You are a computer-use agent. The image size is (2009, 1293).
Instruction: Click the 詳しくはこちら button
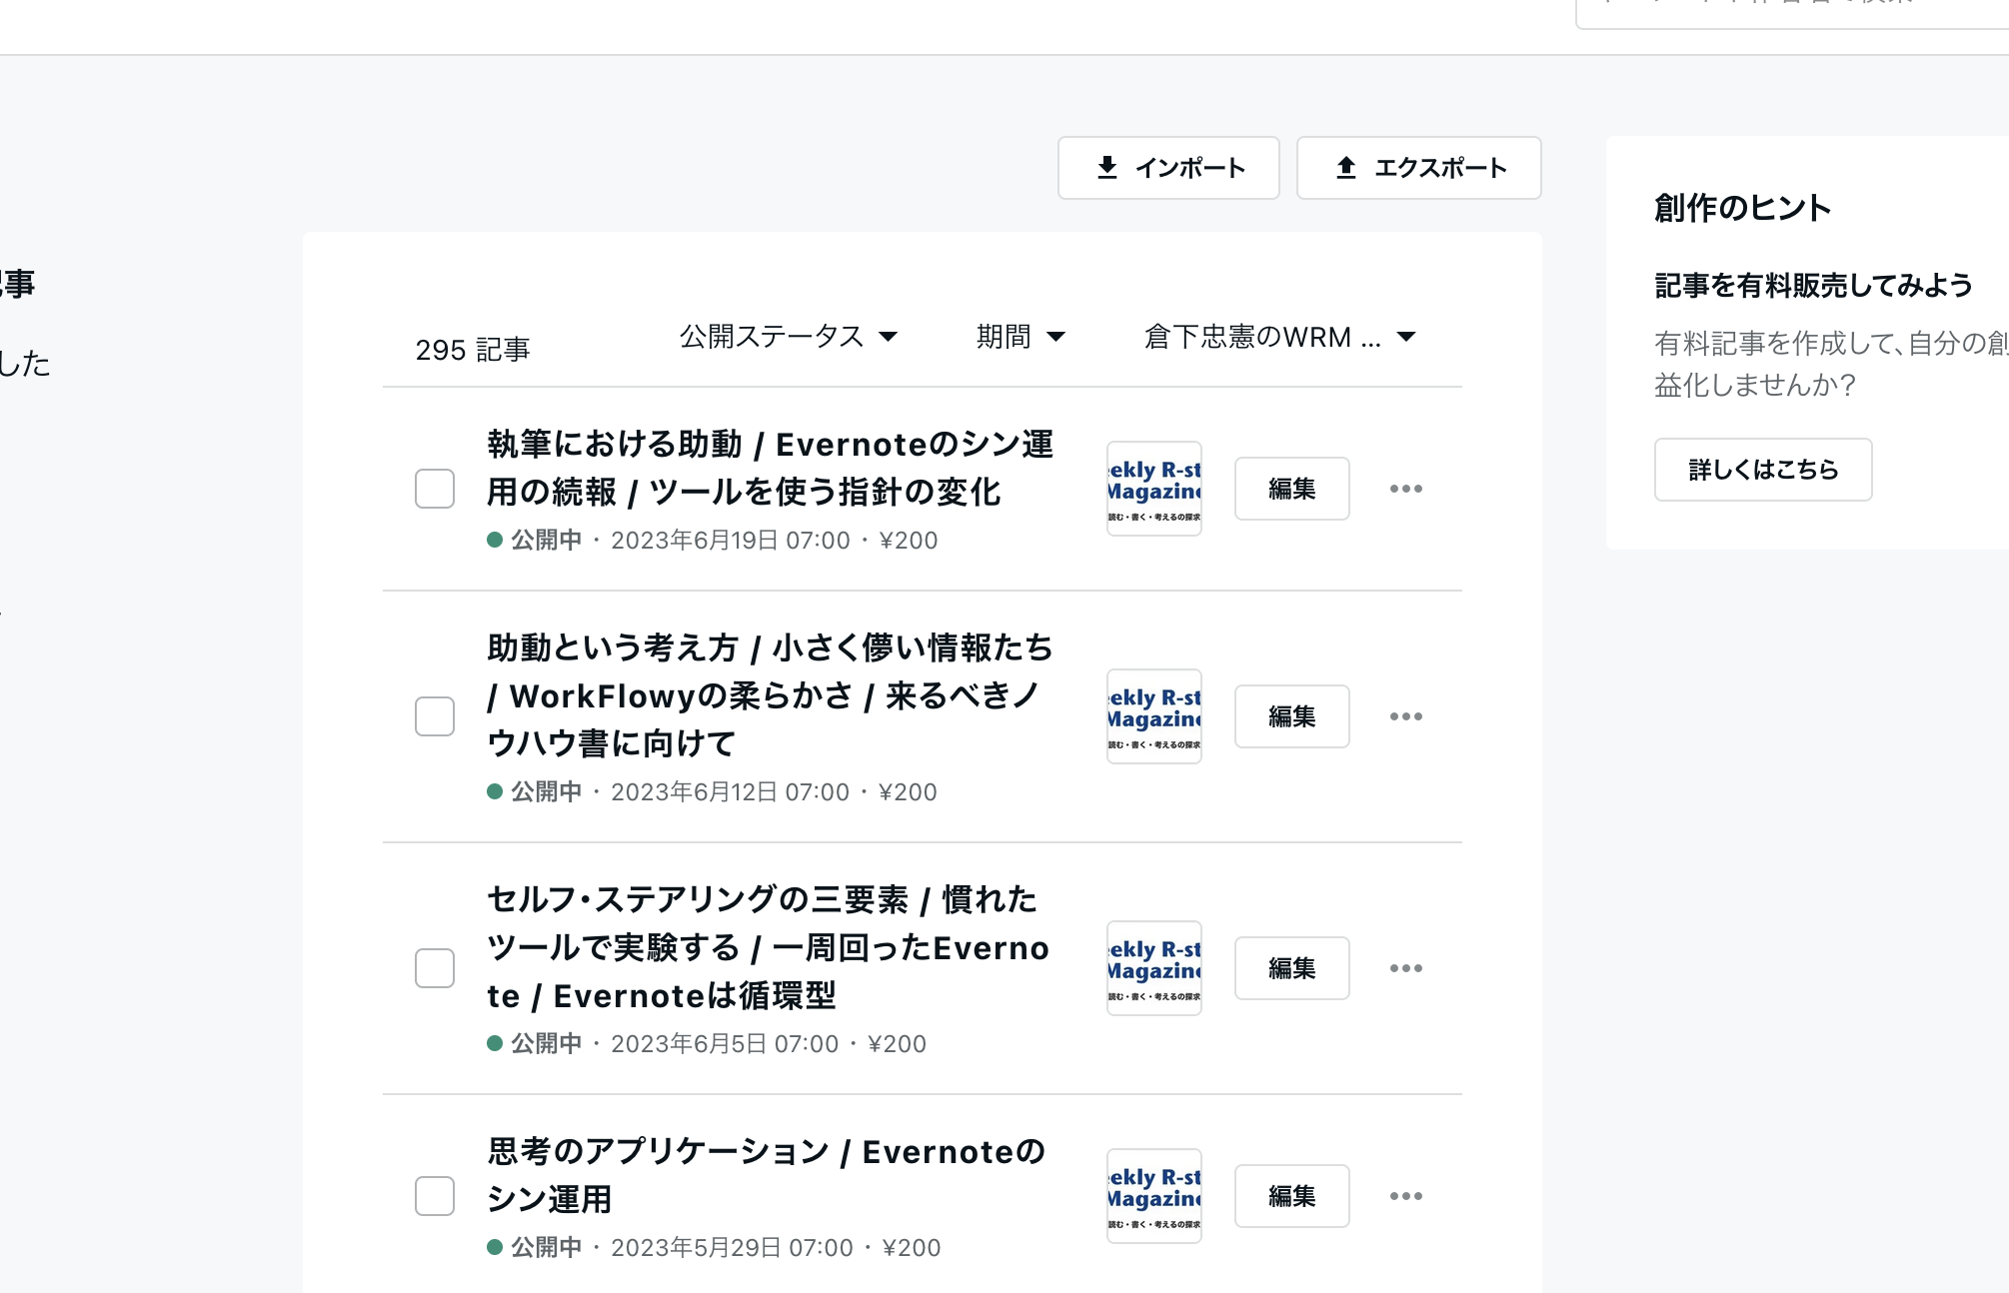coord(1762,470)
